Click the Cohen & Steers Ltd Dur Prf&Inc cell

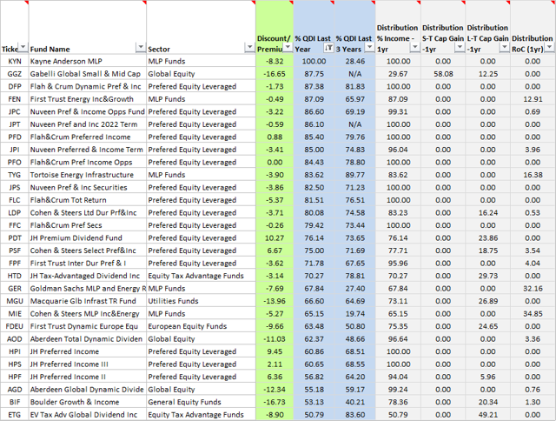tap(88, 212)
